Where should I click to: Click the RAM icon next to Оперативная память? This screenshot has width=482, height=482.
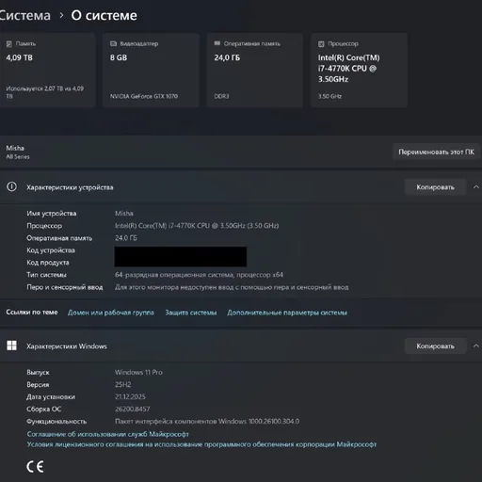click(x=217, y=43)
